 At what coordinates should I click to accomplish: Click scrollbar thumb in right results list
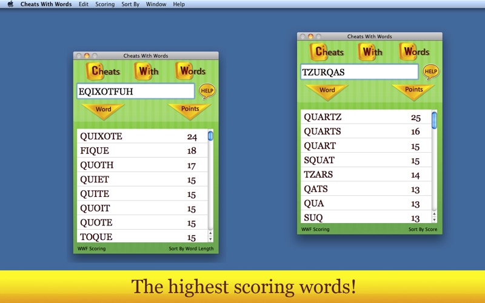pyautogui.click(x=434, y=120)
